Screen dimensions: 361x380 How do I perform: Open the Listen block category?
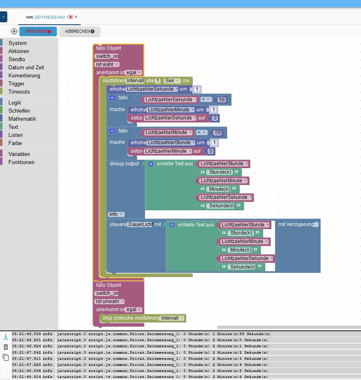[x=15, y=135]
